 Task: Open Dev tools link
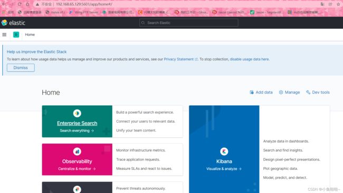coord(318,92)
